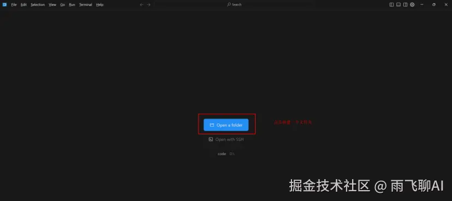Go back with the left arrow
452x201 pixels.
tap(141, 4)
